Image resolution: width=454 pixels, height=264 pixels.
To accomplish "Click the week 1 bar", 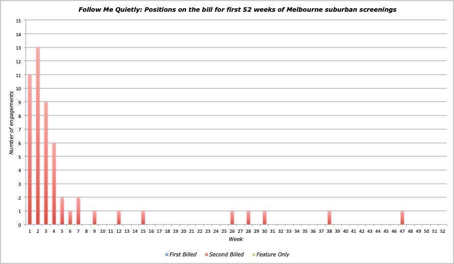I will point(30,151).
